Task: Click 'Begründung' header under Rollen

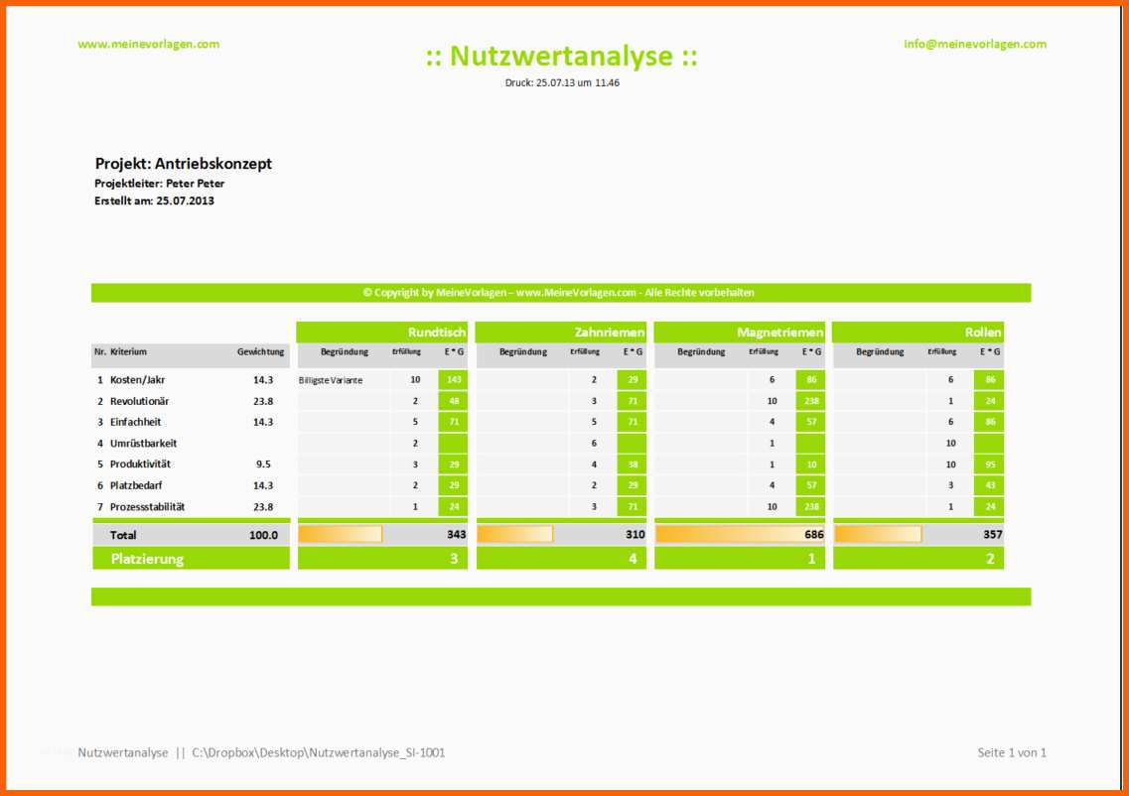Action: pyautogui.click(x=880, y=352)
